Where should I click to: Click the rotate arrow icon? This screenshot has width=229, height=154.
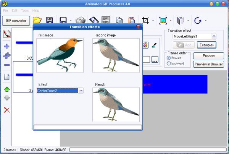pos(198,21)
